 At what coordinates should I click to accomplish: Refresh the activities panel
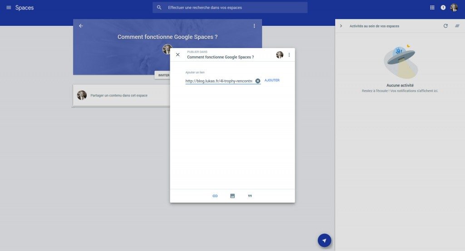pyautogui.click(x=445, y=26)
